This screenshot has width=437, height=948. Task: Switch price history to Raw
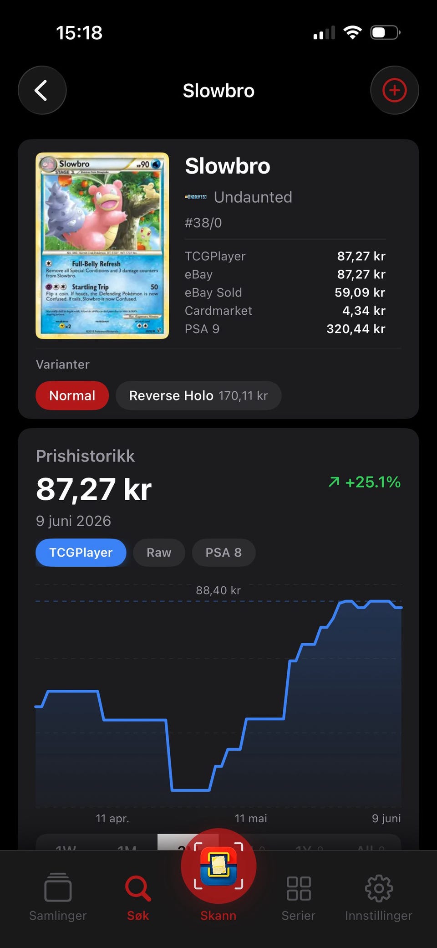click(159, 553)
